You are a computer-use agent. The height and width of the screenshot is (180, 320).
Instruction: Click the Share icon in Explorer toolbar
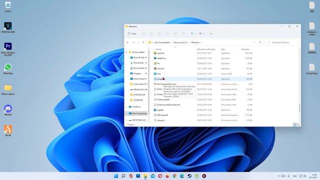pos(175,33)
